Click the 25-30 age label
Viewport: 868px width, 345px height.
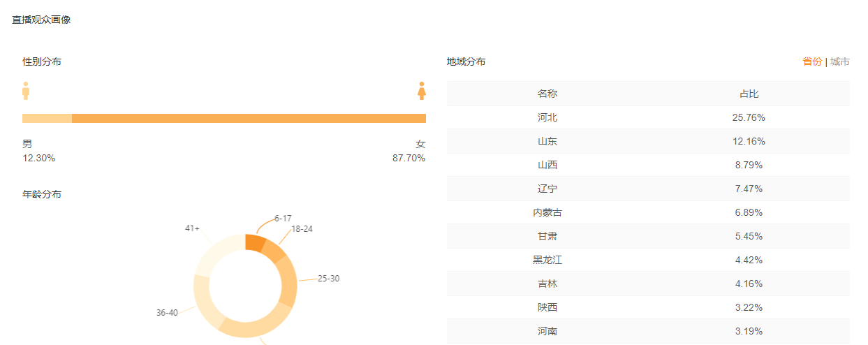pyautogui.click(x=328, y=278)
